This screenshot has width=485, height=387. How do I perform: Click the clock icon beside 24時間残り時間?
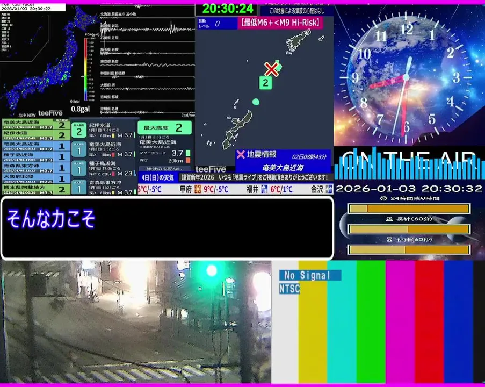[383, 198]
